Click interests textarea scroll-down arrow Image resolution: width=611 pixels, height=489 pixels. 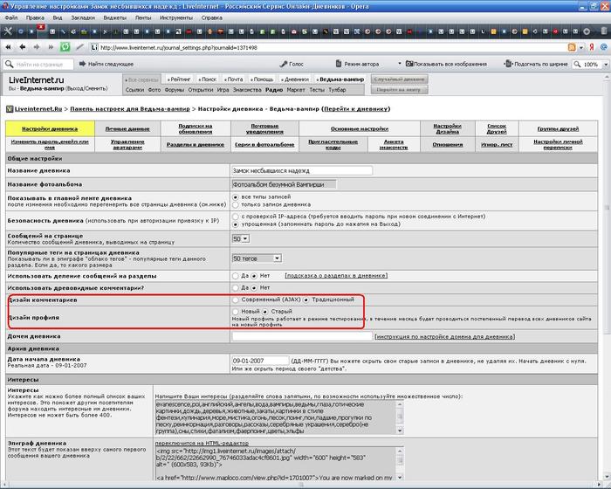click(x=400, y=430)
